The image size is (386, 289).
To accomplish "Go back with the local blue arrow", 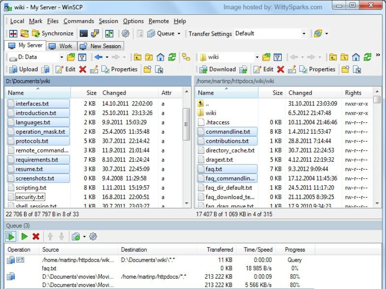I will 98,57.
